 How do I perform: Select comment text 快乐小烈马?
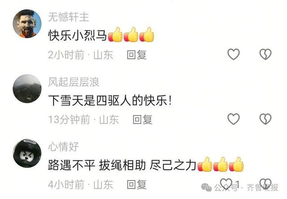click(78, 35)
